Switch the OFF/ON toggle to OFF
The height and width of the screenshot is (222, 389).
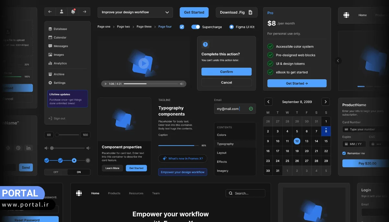click(56, 172)
